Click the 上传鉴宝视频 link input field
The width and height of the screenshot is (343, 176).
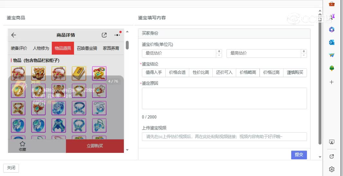[x=224, y=137]
